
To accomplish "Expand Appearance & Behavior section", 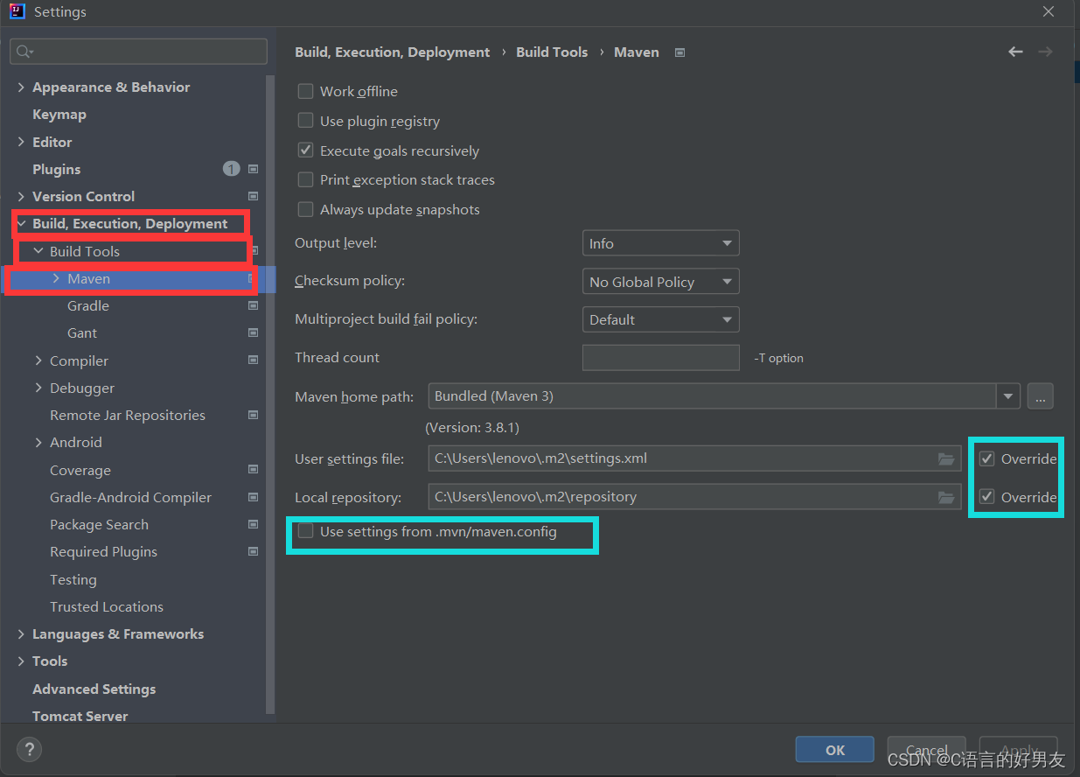I will [21, 87].
